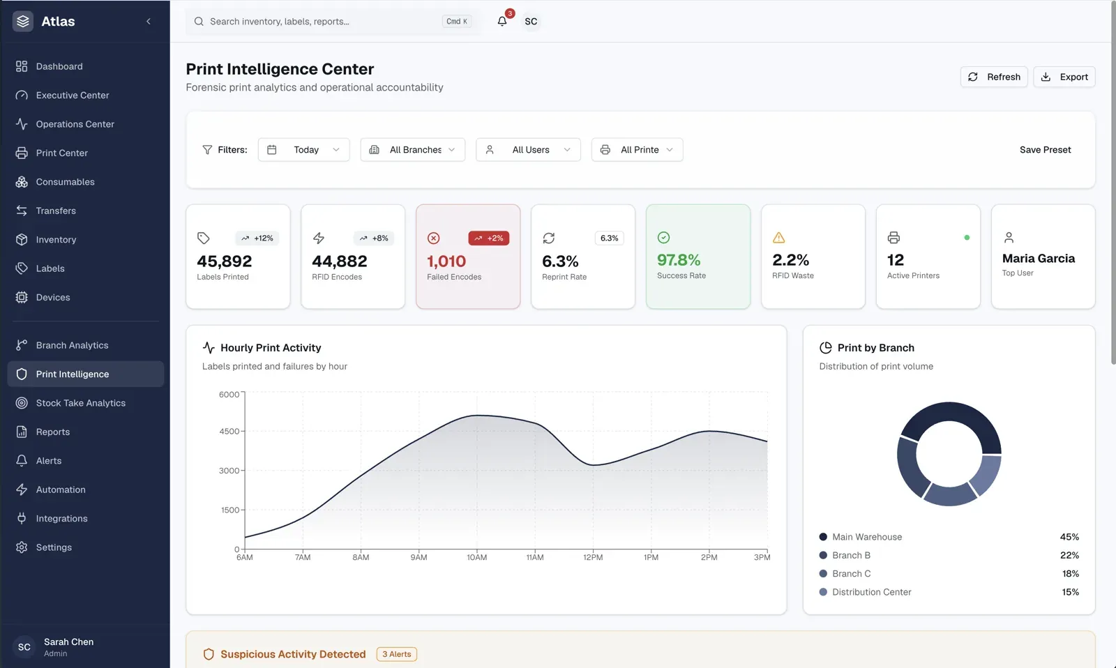1116x668 pixels.
Task: Collapse the sidebar with the chevron
Action: pyautogui.click(x=149, y=22)
